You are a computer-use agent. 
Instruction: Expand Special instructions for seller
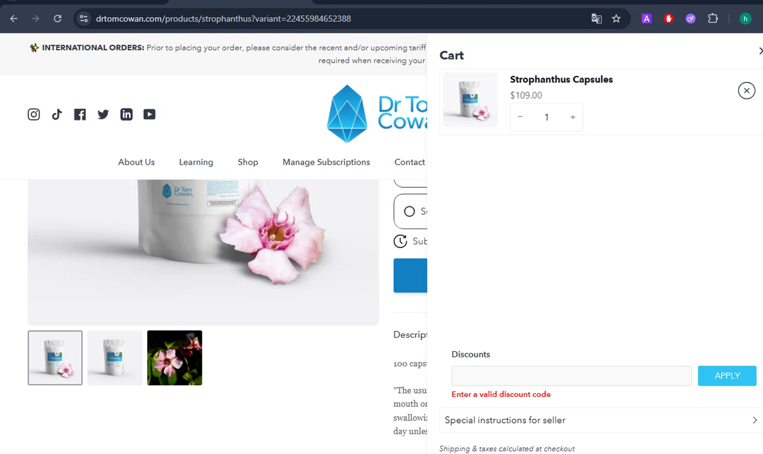[601, 420]
